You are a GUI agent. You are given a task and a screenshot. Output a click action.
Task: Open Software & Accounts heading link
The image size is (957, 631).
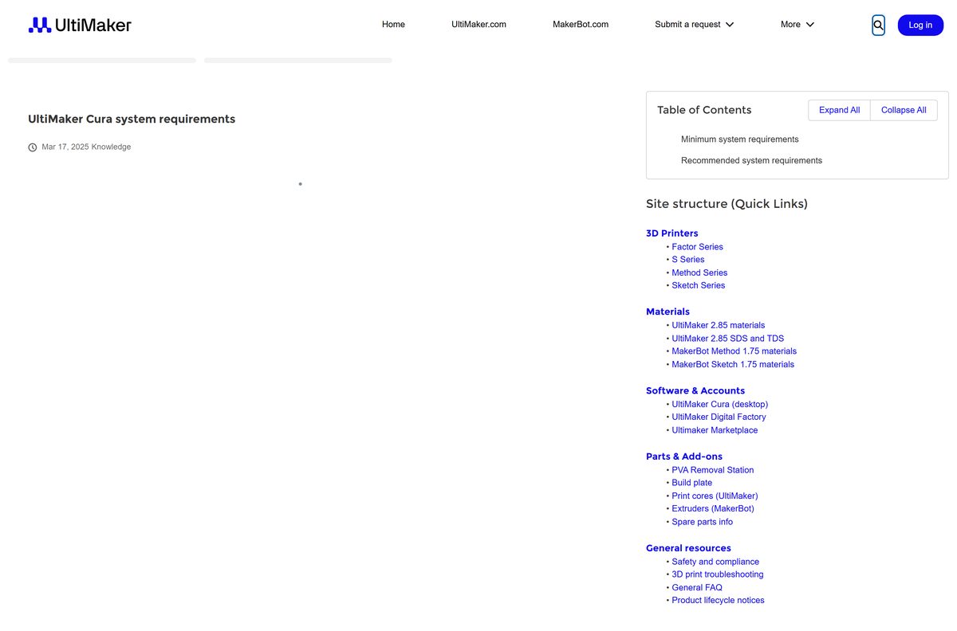point(695,390)
